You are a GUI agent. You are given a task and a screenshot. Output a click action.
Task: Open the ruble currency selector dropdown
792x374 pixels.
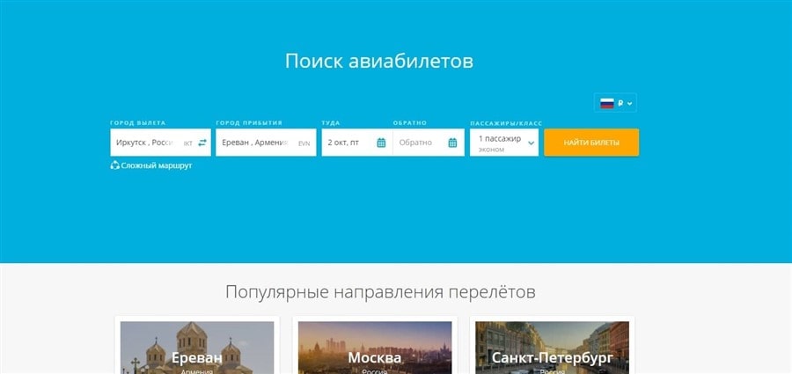615,103
